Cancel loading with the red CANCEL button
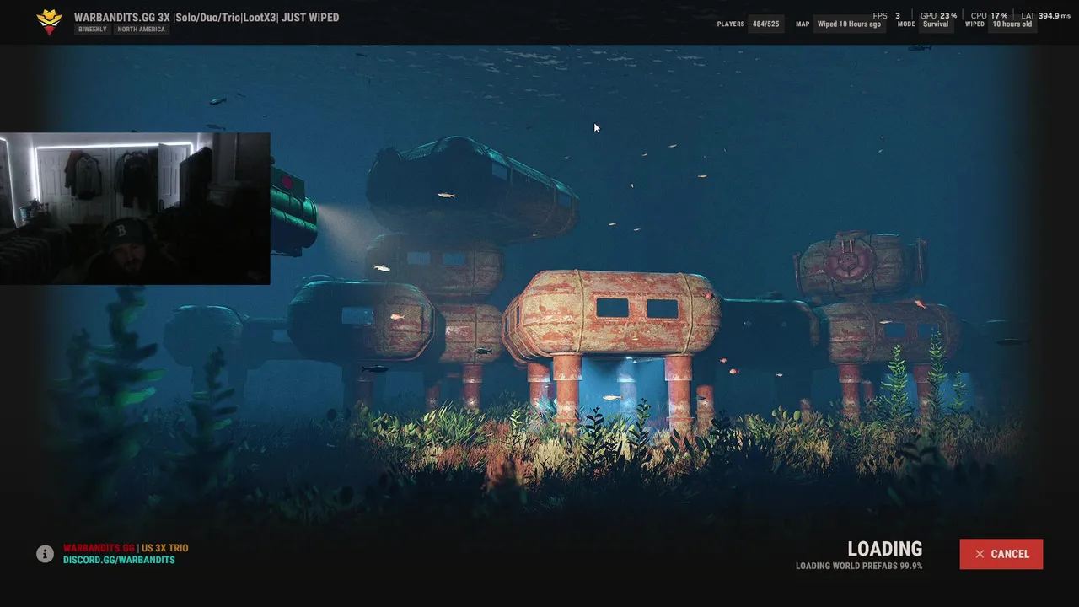The width and height of the screenshot is (1079, 607). coord(1001,554)
